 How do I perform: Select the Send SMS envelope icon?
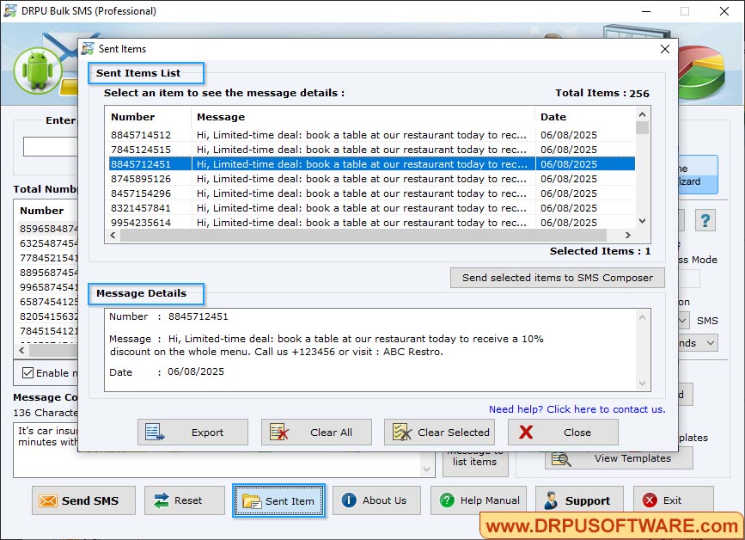tap(48, 500)
